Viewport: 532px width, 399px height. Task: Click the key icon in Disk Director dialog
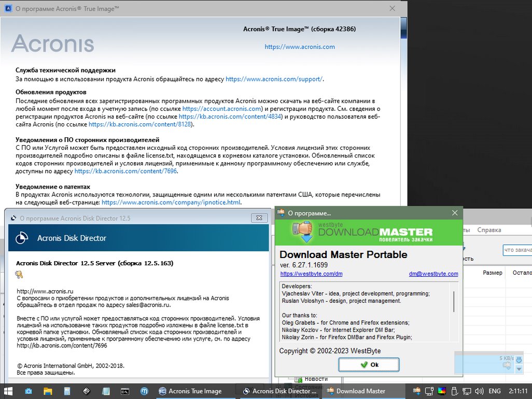(x=19, y=275)
